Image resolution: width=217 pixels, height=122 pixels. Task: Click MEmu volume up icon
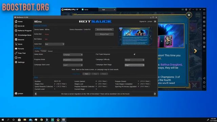click(204, 30)
